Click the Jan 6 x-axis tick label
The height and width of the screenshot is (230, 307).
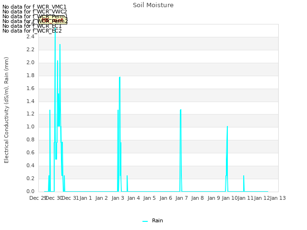[x=165, y=198]
